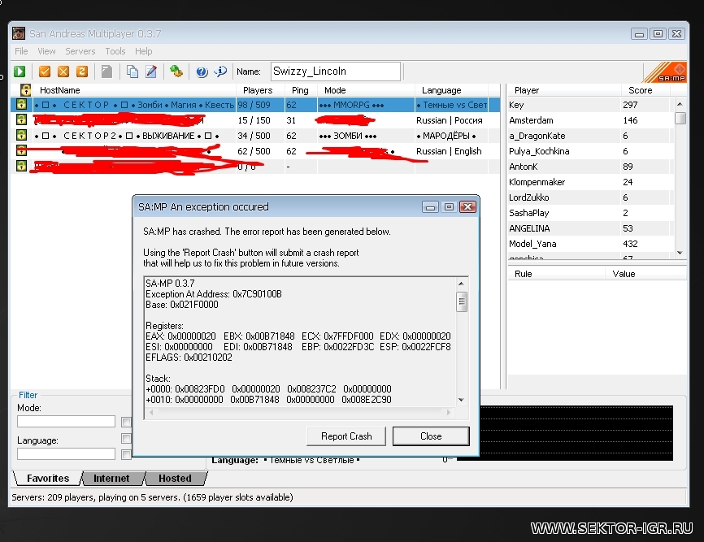Screen dimensions: 704x542
Task: Sort the server list by the Language column
Action: [451, 90]
